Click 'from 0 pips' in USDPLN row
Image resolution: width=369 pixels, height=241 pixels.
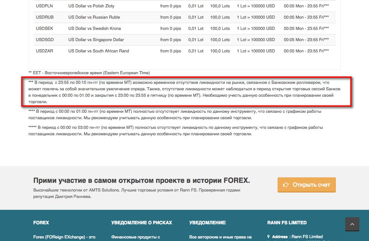coord(171,6)
